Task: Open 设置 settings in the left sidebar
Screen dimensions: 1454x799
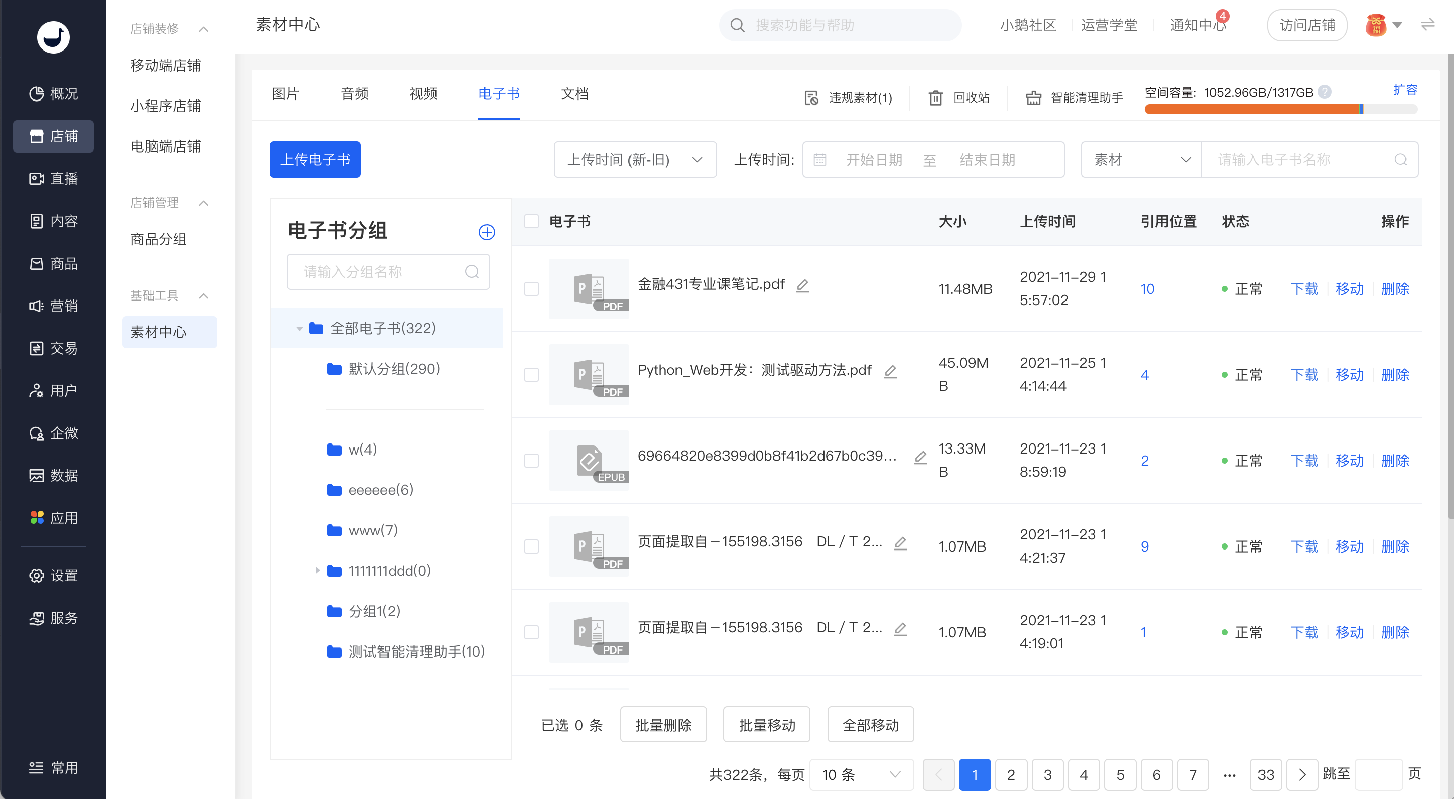Action: pyautogui.click(x=54, y=576)
